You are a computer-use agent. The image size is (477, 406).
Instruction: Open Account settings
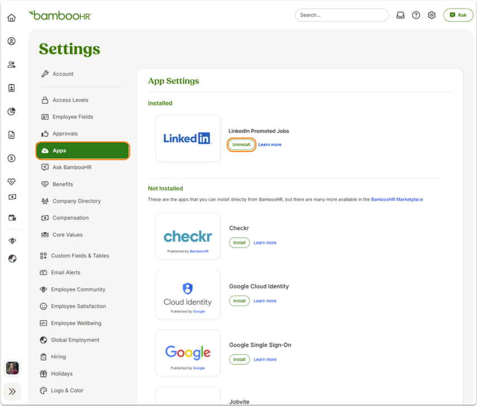(57, 74)
